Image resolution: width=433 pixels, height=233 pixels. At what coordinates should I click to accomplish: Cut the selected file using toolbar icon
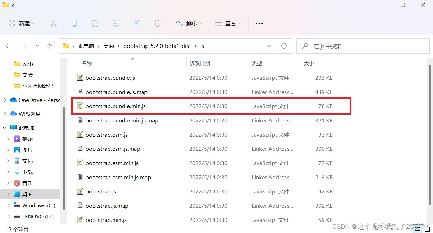click(53, 23)
